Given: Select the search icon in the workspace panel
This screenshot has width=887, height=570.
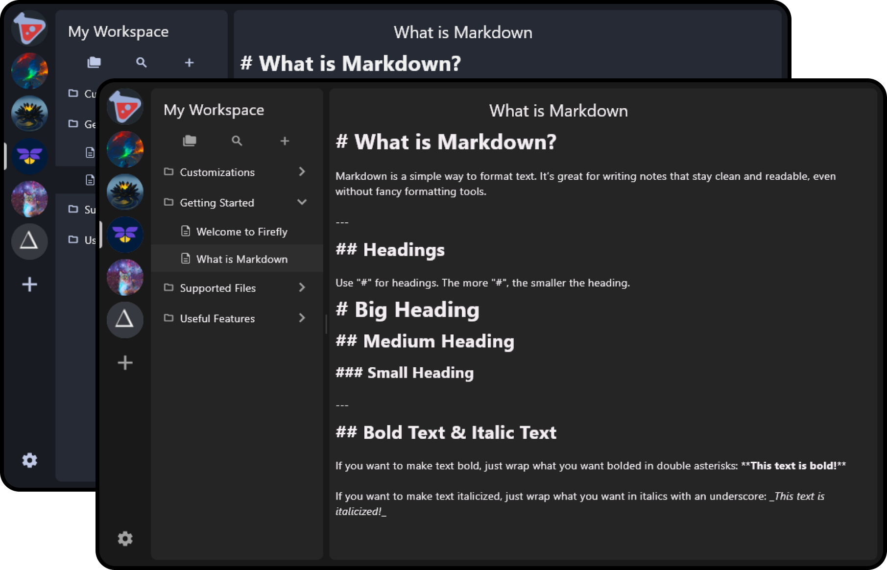Looking at the screenshot, I should (x=237, y=141).
